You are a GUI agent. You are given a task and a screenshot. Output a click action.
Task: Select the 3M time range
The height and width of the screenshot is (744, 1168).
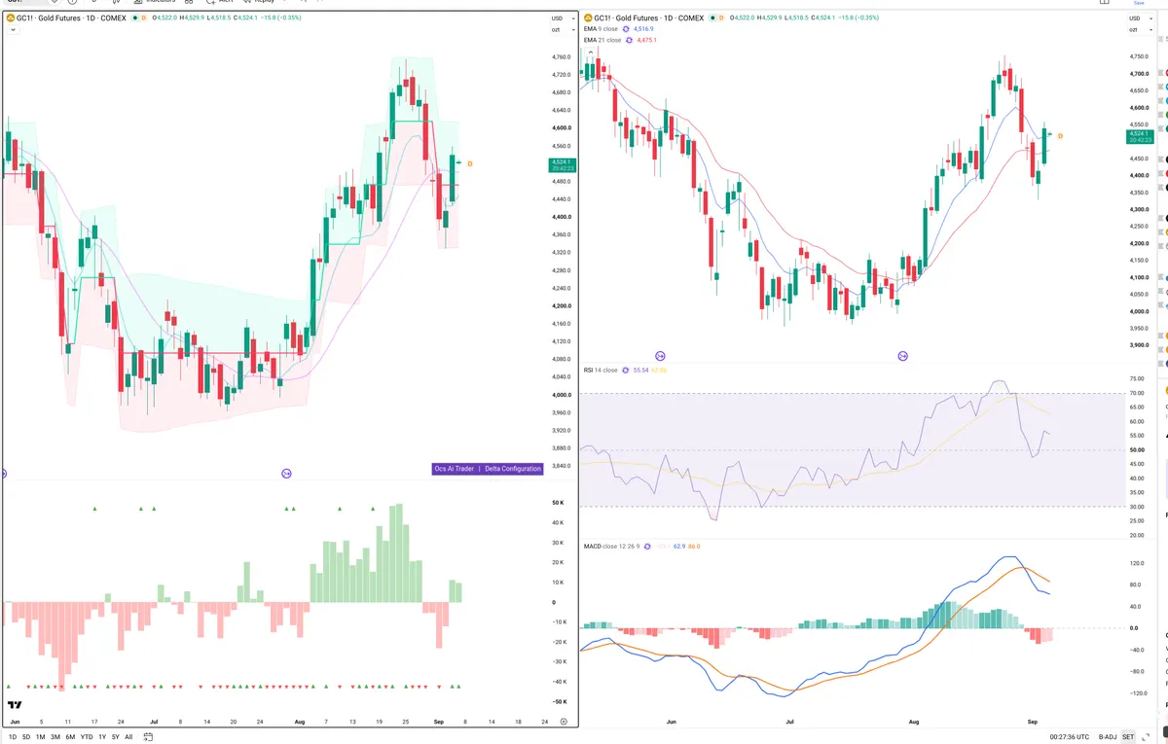55,737
